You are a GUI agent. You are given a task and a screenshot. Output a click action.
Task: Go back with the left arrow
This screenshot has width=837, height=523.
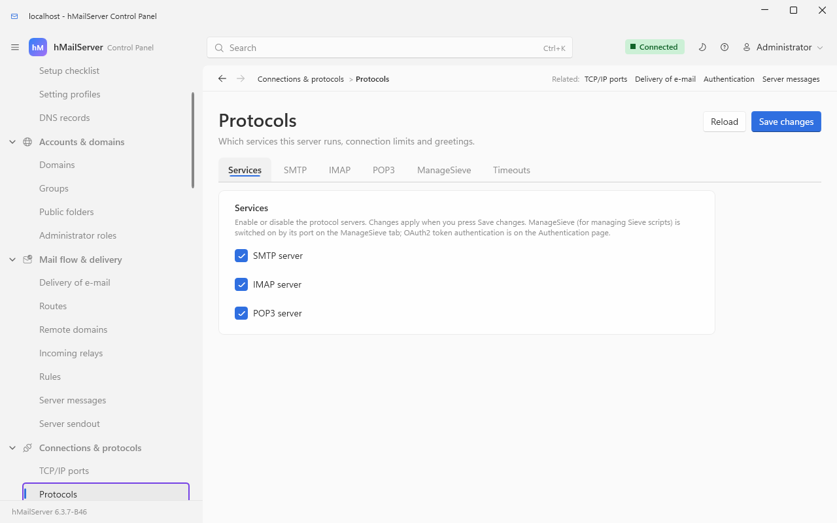coord(222,78)
